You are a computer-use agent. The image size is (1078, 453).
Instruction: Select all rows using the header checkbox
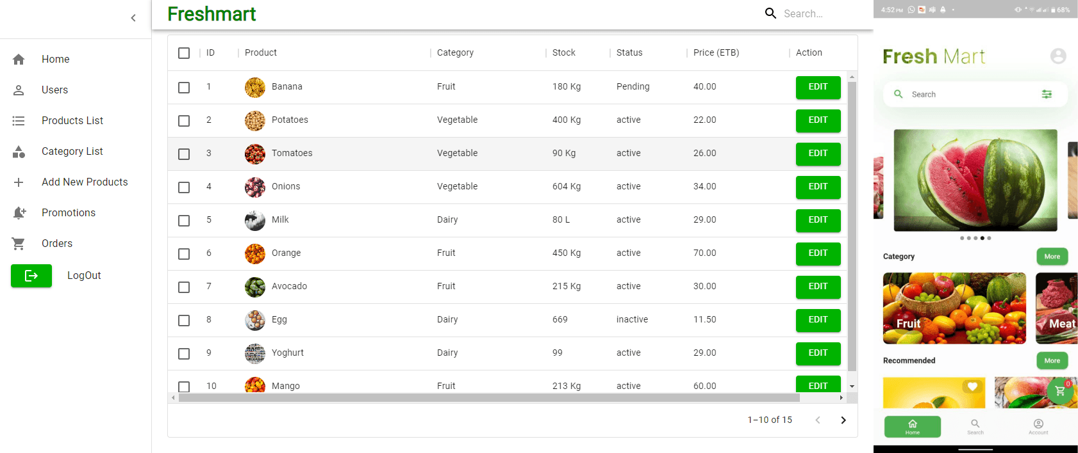184,53
